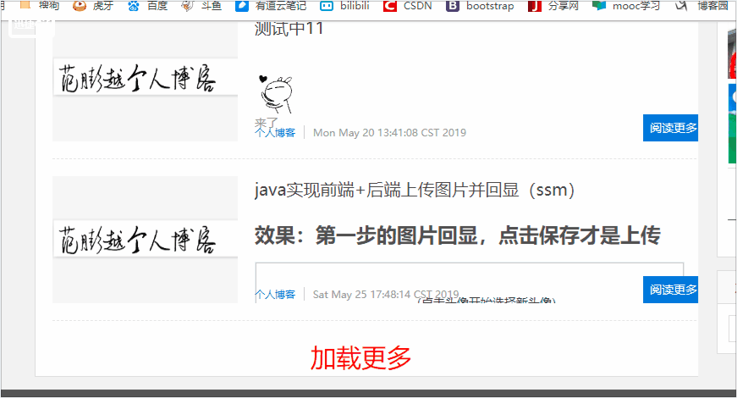This screenshot has width=737, height=398.
Task: Open the 测试中11 post title
Action: [289, 29]
